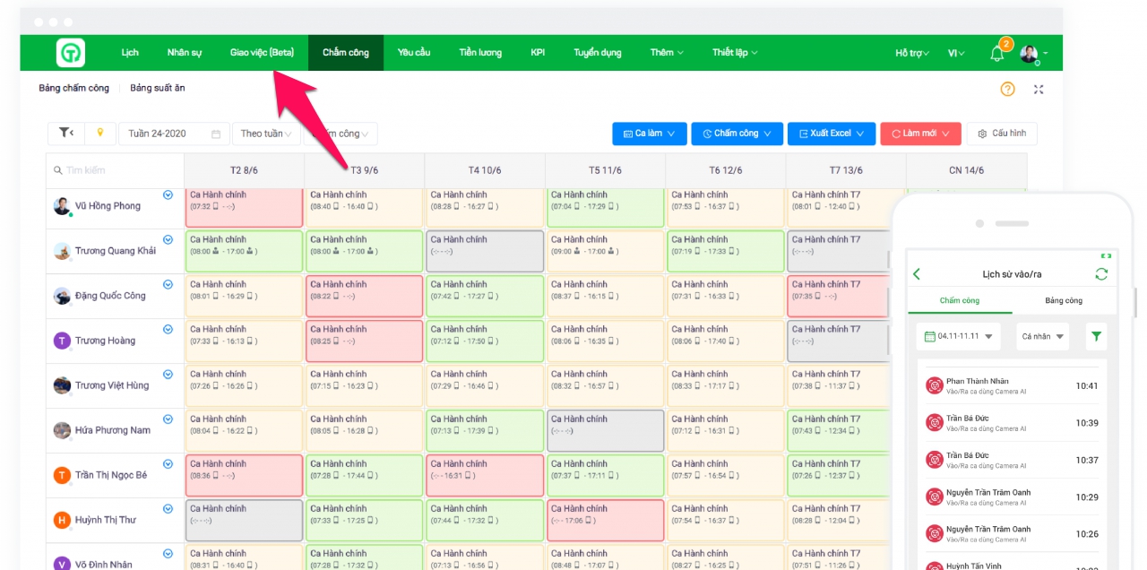Screen dimensions: 1147x570
Task: Expand row options for Trương Quang Khải
Action: point(168,240)
